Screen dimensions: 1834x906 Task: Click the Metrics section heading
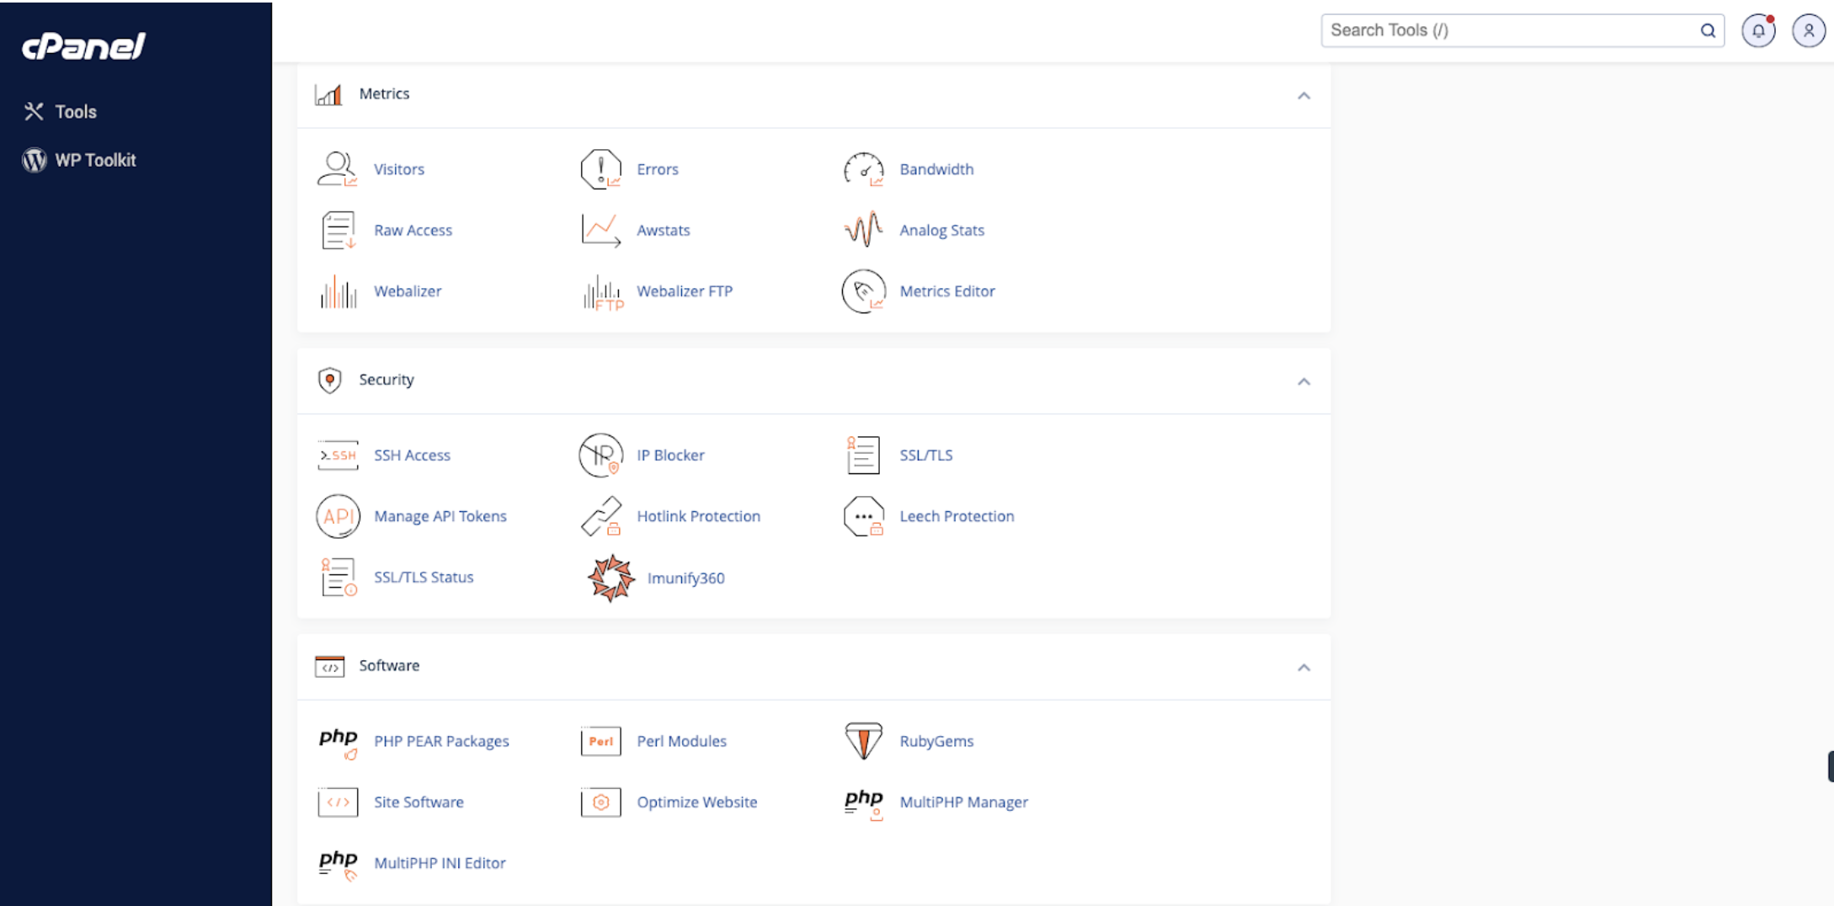[x=385, y=94]
